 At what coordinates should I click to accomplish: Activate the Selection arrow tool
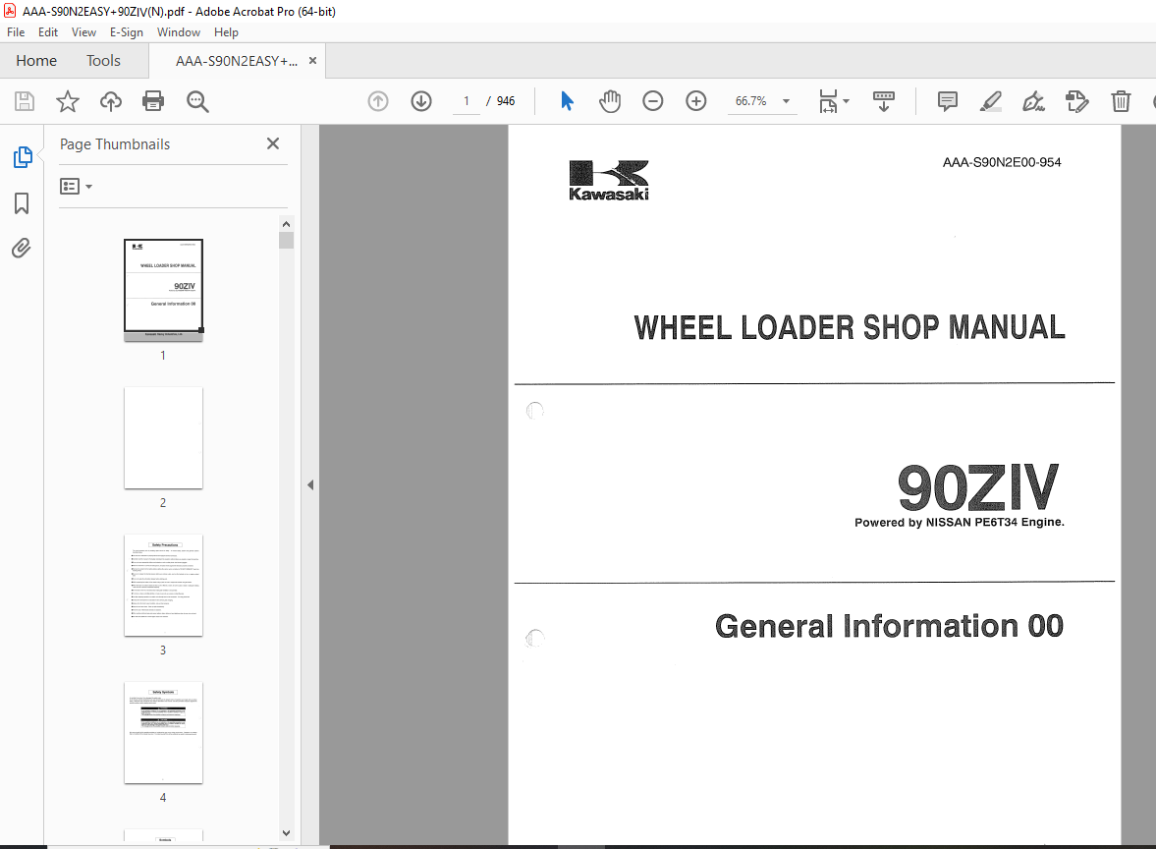(x=567, y=101)
